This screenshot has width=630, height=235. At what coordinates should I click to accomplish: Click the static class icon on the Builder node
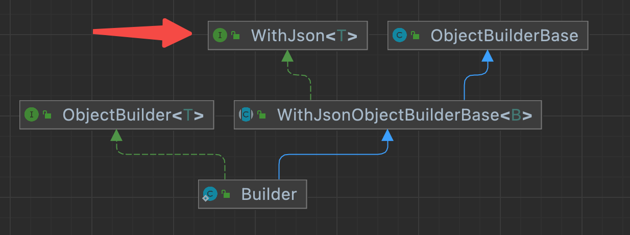(210, 194)
